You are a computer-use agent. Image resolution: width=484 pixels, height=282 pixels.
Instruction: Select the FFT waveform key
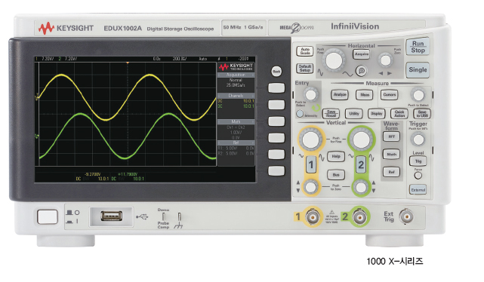(391, 136)
